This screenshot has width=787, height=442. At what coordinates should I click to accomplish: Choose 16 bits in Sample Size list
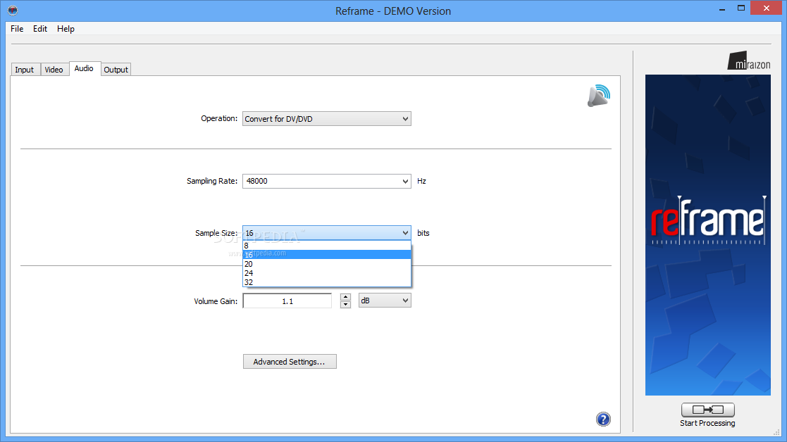327,255
